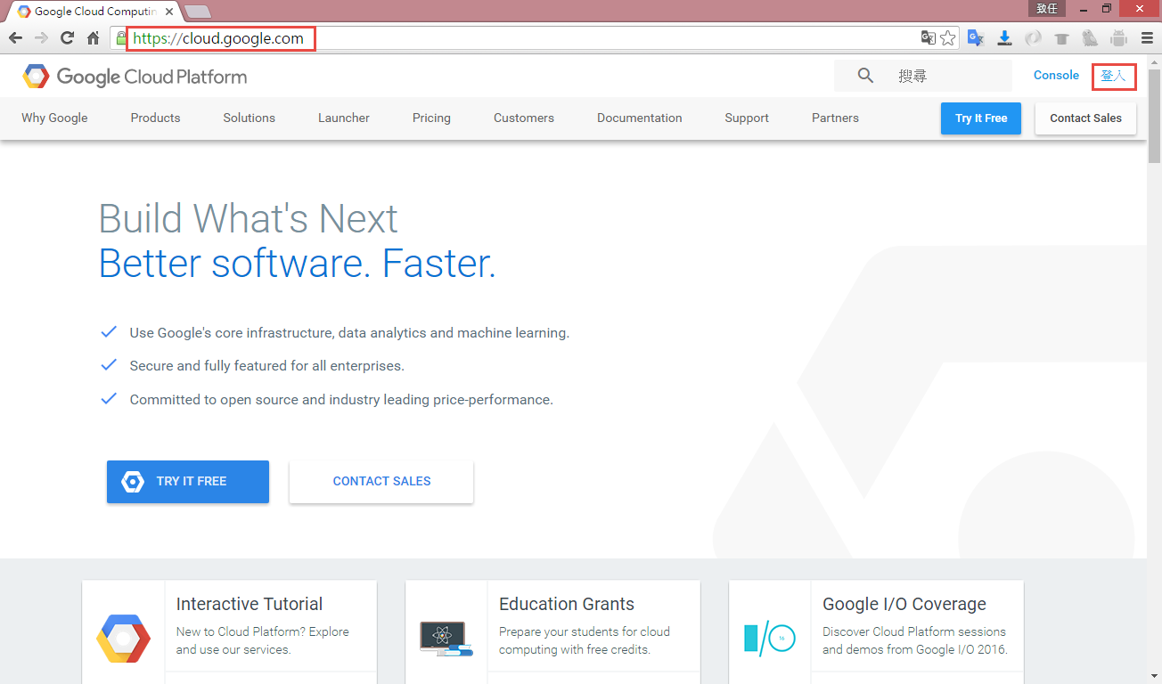
Task: Open the Pricing page
Action: click(x=431, y=118)
